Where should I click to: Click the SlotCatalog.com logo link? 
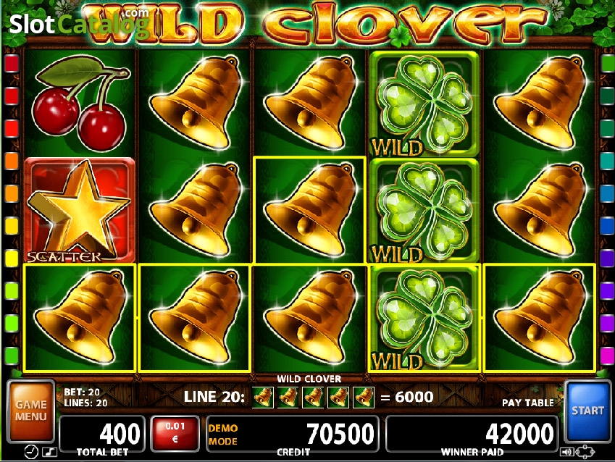(79, 23)
